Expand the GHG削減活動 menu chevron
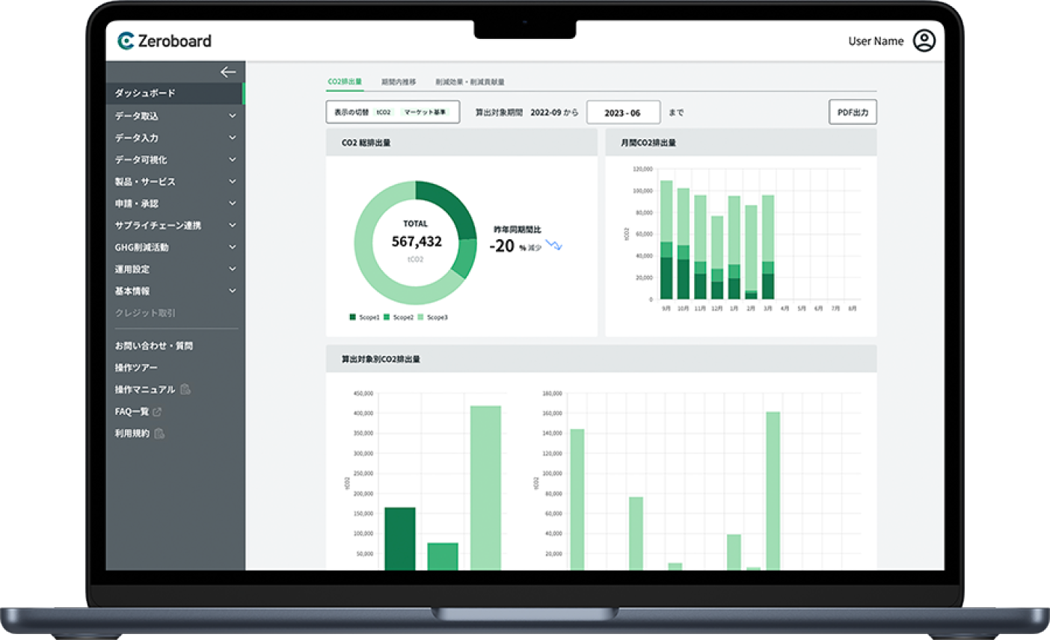 click(233, 247)
